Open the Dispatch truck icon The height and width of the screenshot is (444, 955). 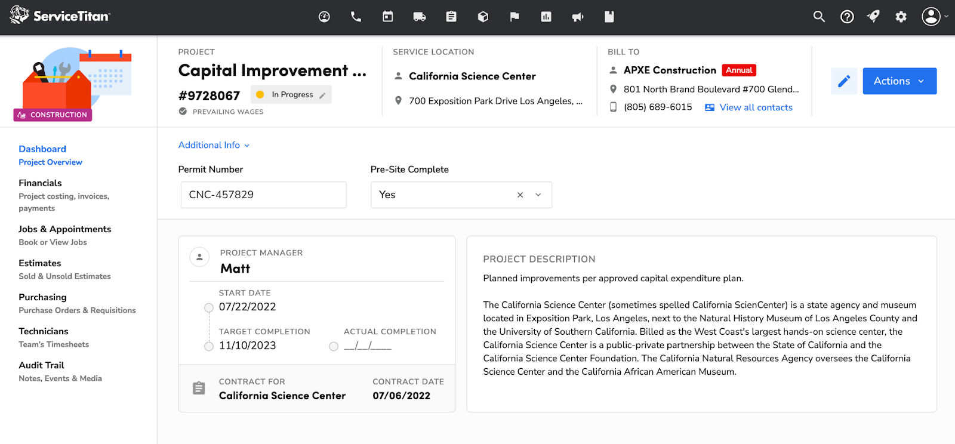[x=420, y=17]
